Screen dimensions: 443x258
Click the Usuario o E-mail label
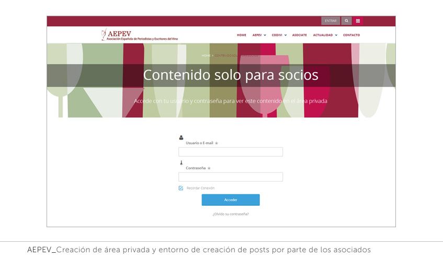pos(199,143)
